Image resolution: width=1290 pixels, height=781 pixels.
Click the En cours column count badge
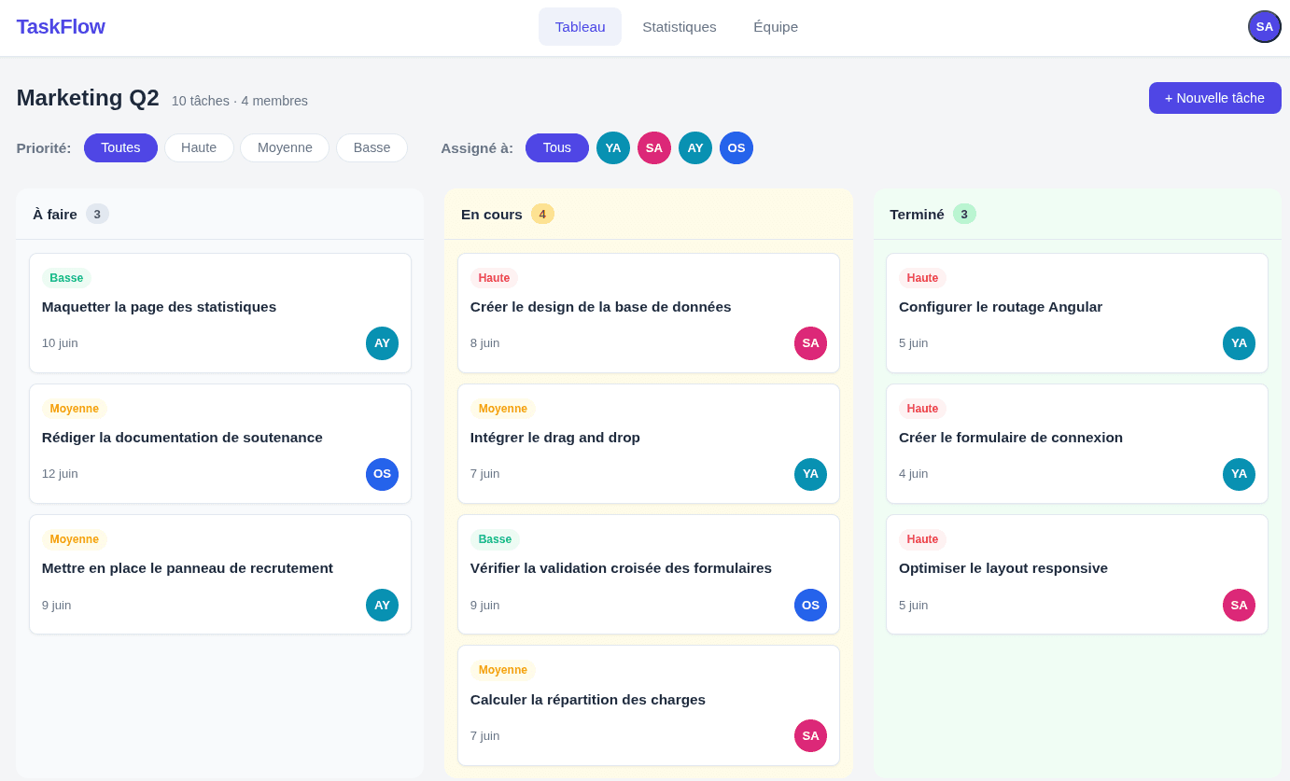[542, 214]
